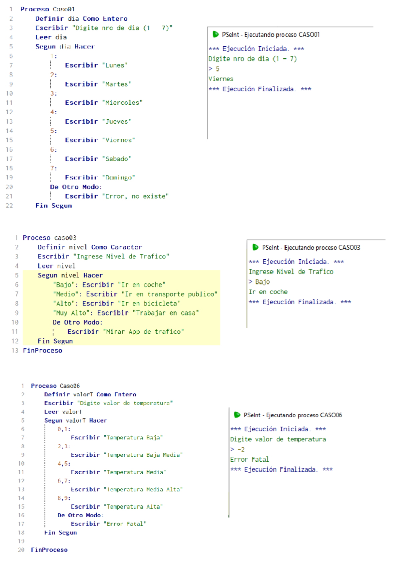Click the "Ir en coche" output line
The width and height of the screenshot is (401, 567).
pos(268,292)
